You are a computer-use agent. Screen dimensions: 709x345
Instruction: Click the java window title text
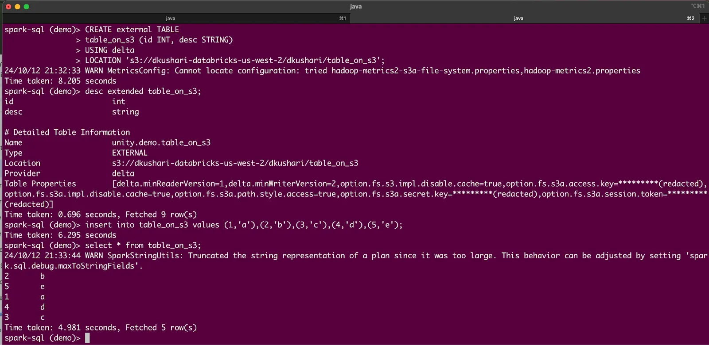(x=355, y=7)
